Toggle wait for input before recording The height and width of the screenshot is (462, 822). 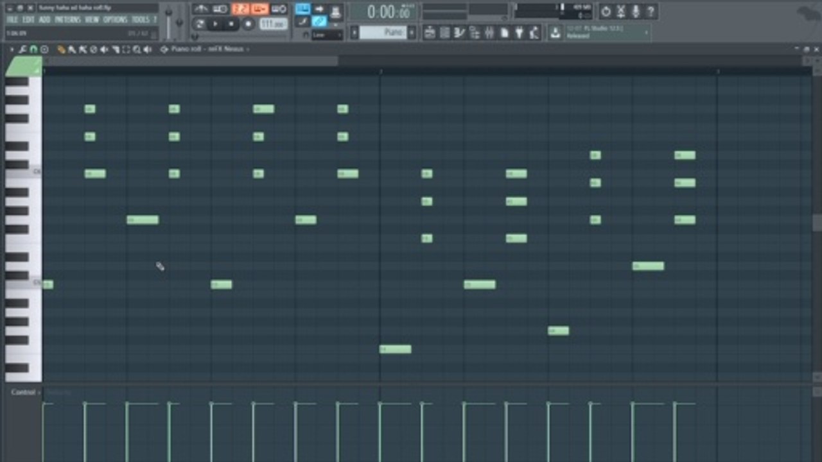[220, 9]
